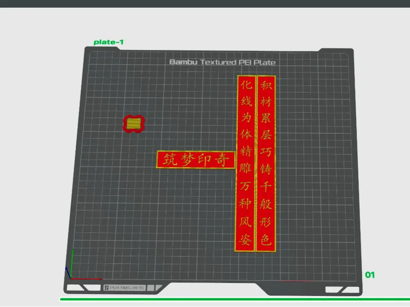Select the small yellow clover-shaped object
410x307 pixels.
coord(134,124)
